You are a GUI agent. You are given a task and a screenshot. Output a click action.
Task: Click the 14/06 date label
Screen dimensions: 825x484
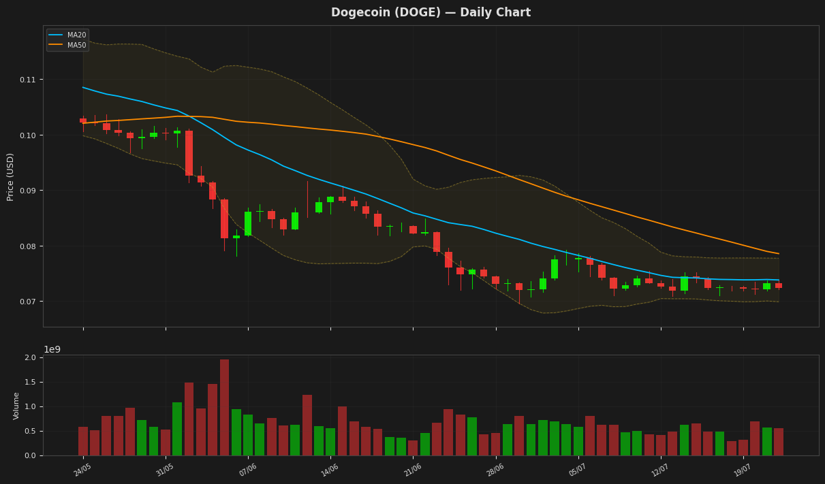tap(330, 470)
